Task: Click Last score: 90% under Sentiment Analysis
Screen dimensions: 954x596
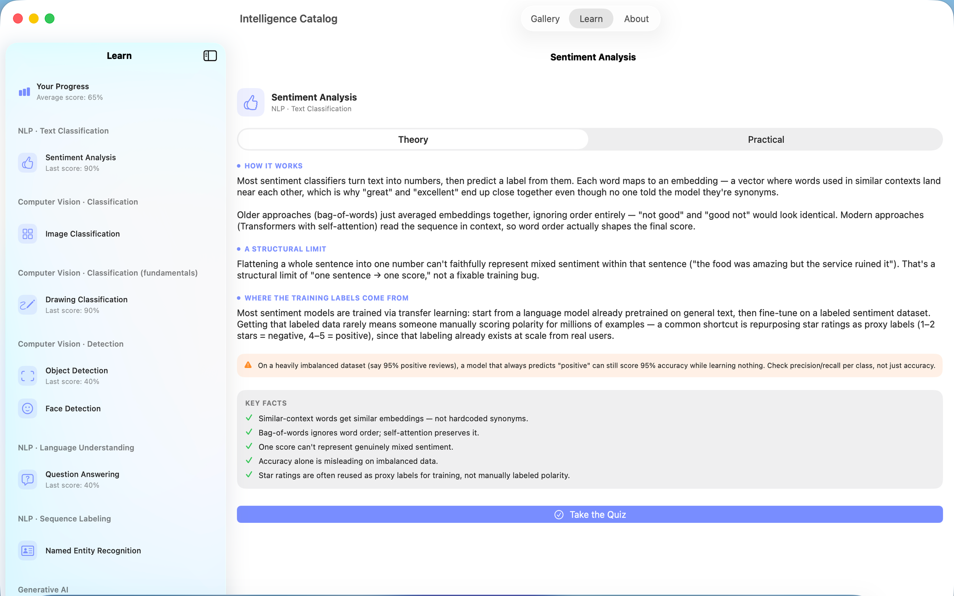Action: coord(72,168)
